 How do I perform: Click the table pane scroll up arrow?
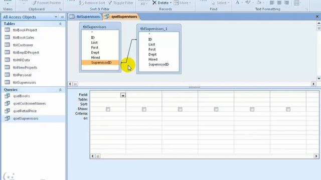click(319, 23)
